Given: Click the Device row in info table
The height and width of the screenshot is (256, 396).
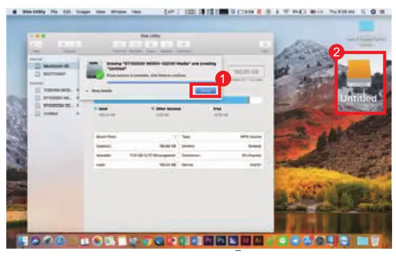Looking at the screenshot, I should 222,165.
